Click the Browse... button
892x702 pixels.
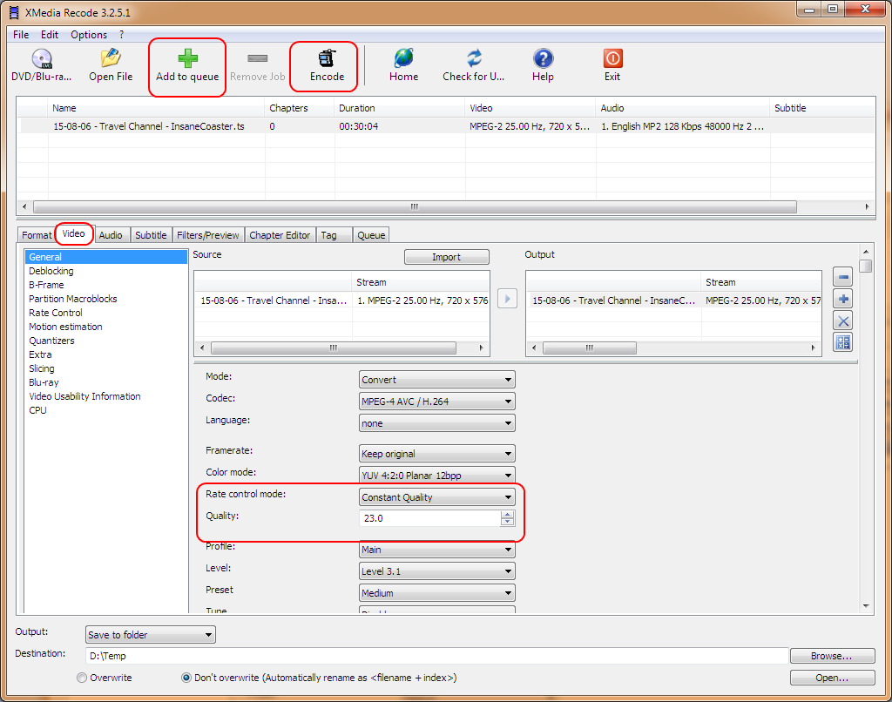(x=832, y=656)
